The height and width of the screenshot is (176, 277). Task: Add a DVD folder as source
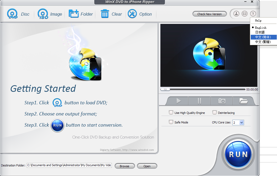pos(80,14)
